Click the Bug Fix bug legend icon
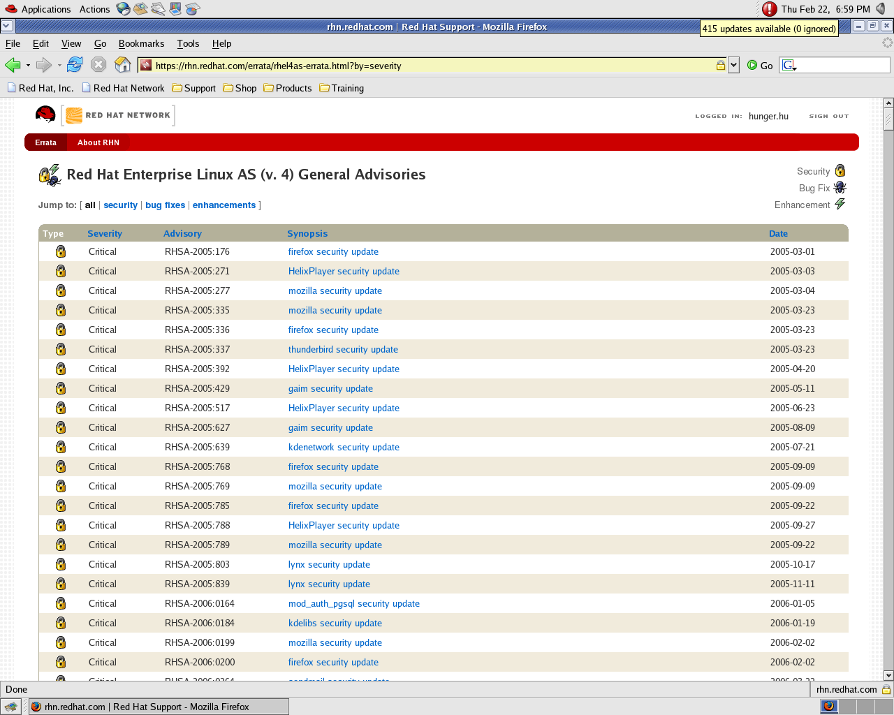 (x=840, y=188)
